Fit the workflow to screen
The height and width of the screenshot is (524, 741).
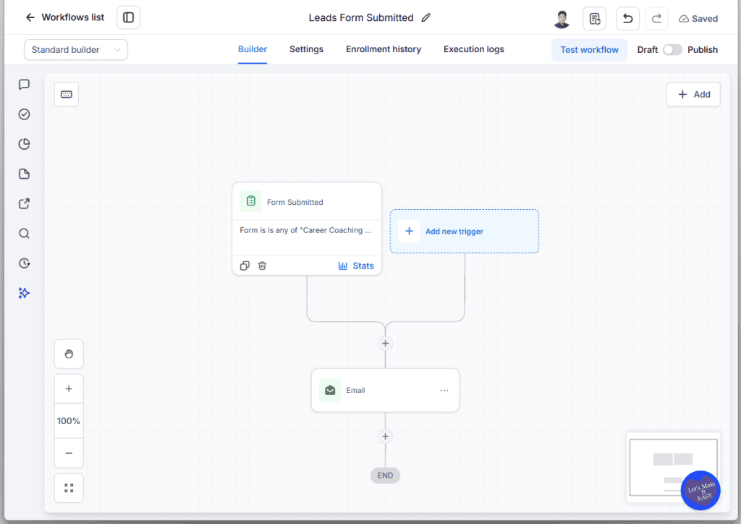pyautogui.click(x=69, y=488)
